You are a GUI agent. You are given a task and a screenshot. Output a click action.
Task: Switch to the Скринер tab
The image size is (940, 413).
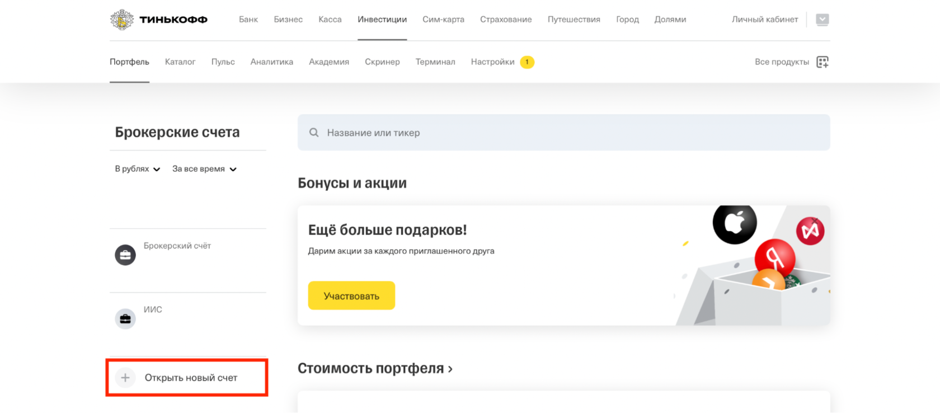[x=382, y=62]
